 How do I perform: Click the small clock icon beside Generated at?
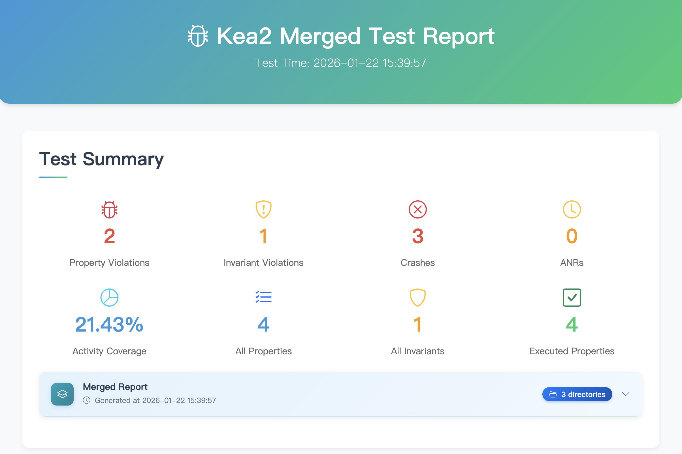(86, 400)
